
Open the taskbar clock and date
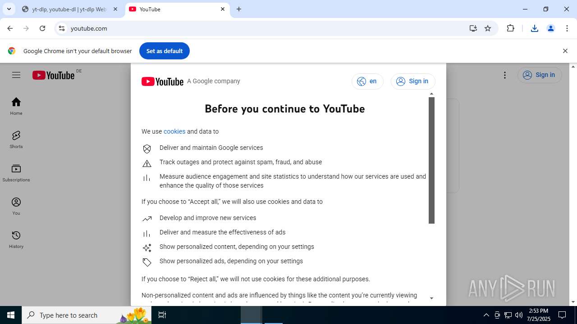point(538,315)
